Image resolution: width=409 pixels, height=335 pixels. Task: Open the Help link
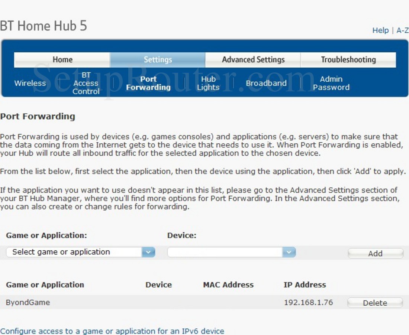pyautogui.click(x=380, y=30)
